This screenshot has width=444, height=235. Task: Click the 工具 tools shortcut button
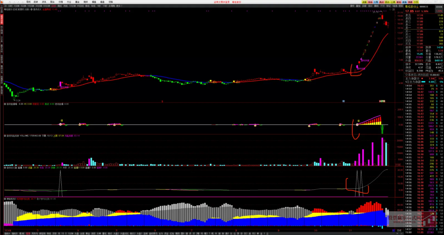(393, 2)
